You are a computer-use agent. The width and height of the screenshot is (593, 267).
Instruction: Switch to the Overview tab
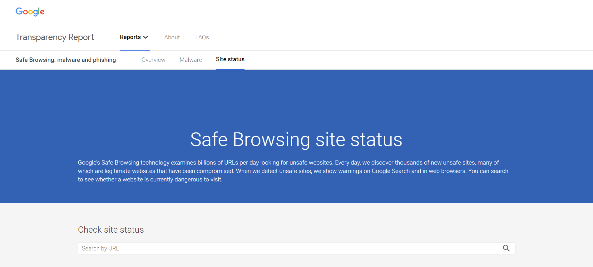tap(153, 60)
